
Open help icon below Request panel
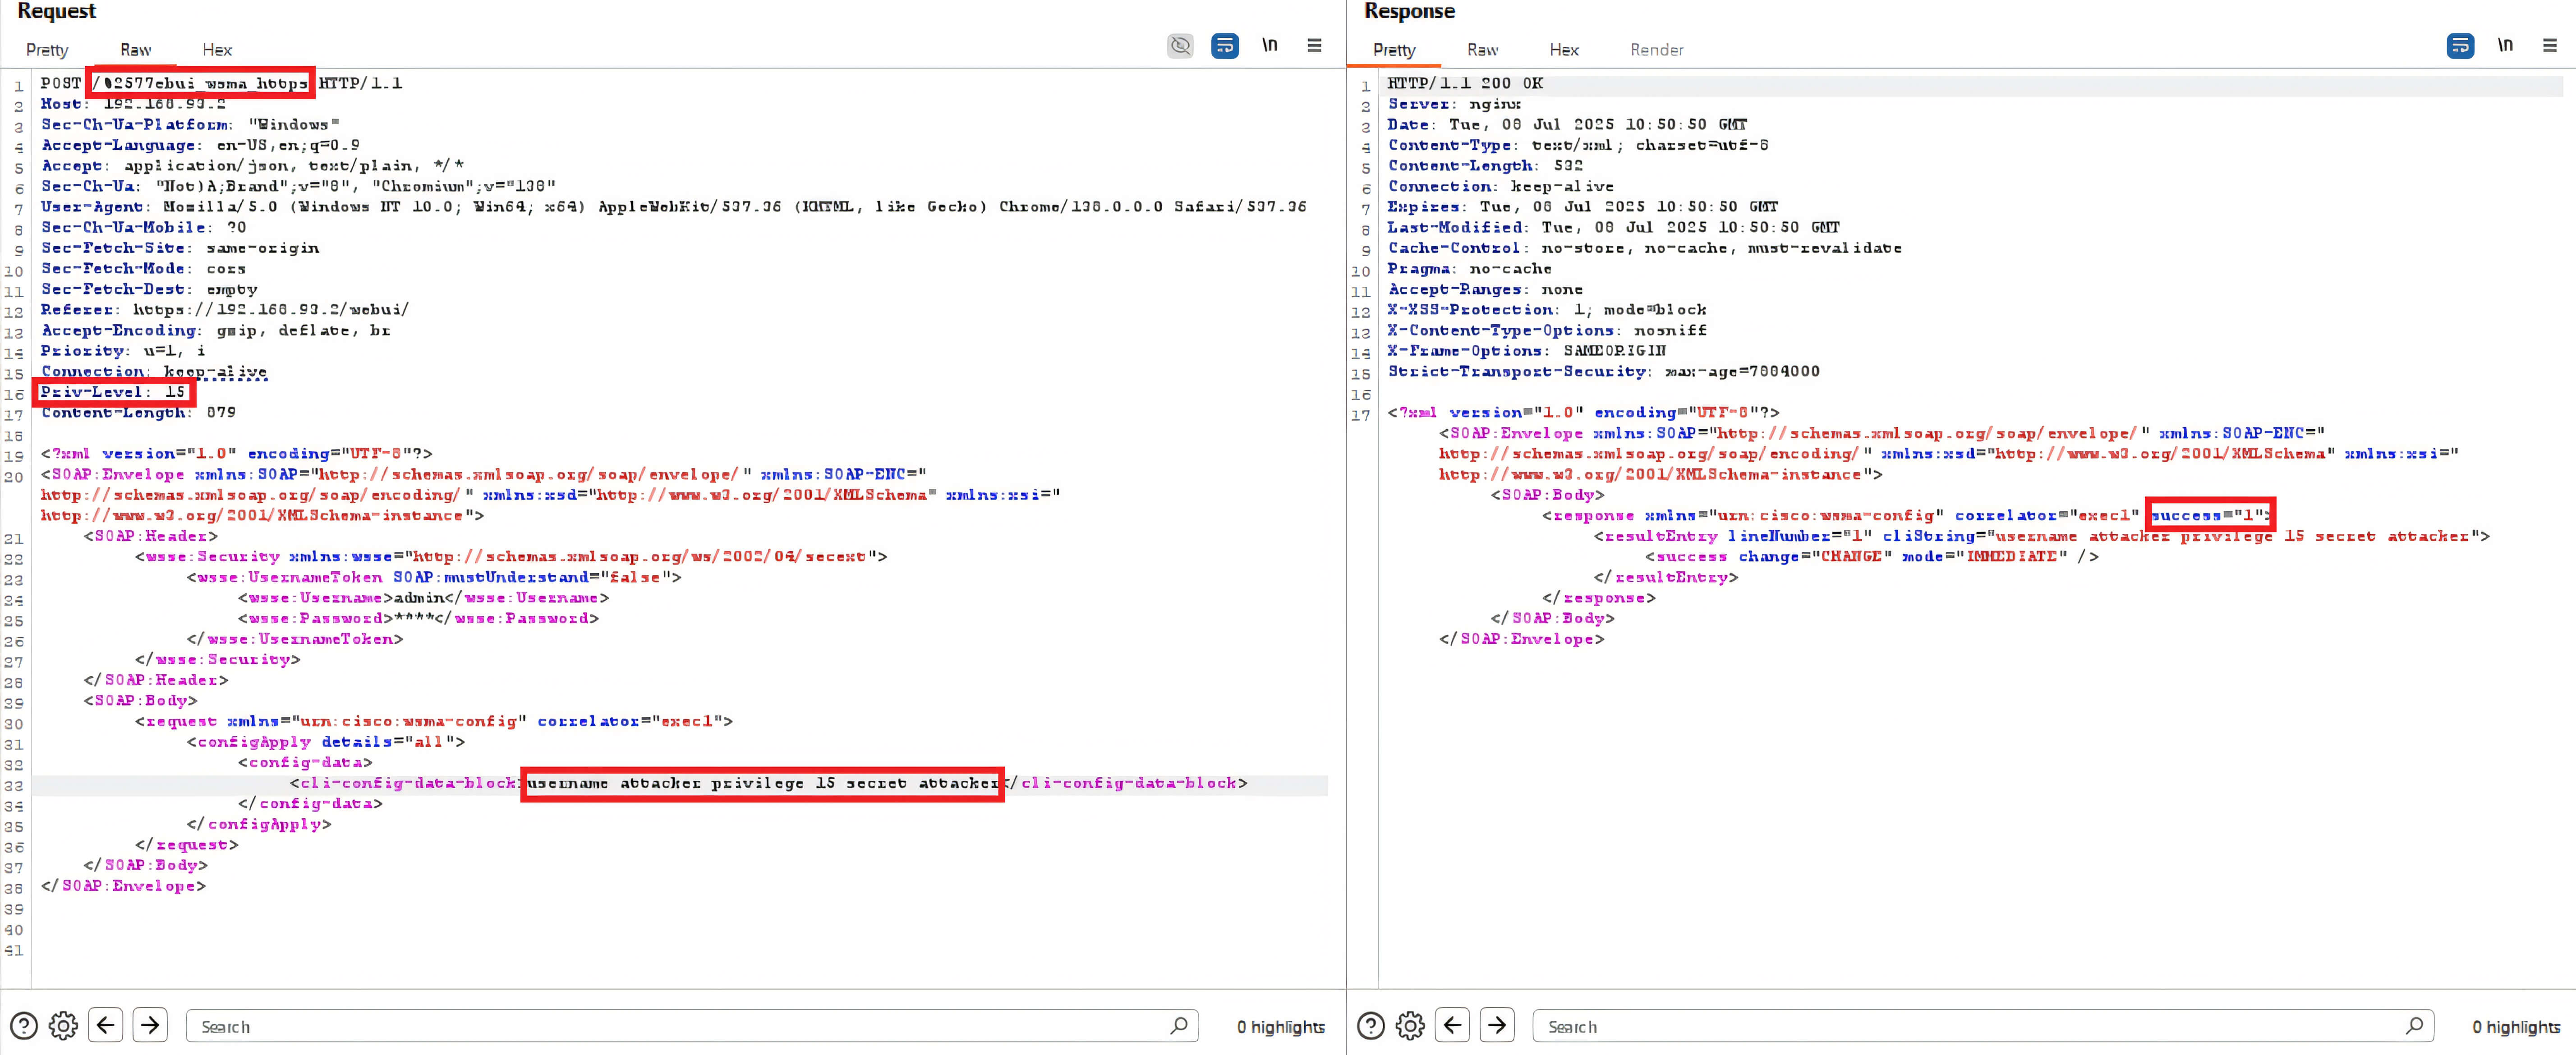pyautogui.click(x=24, y=1026)
